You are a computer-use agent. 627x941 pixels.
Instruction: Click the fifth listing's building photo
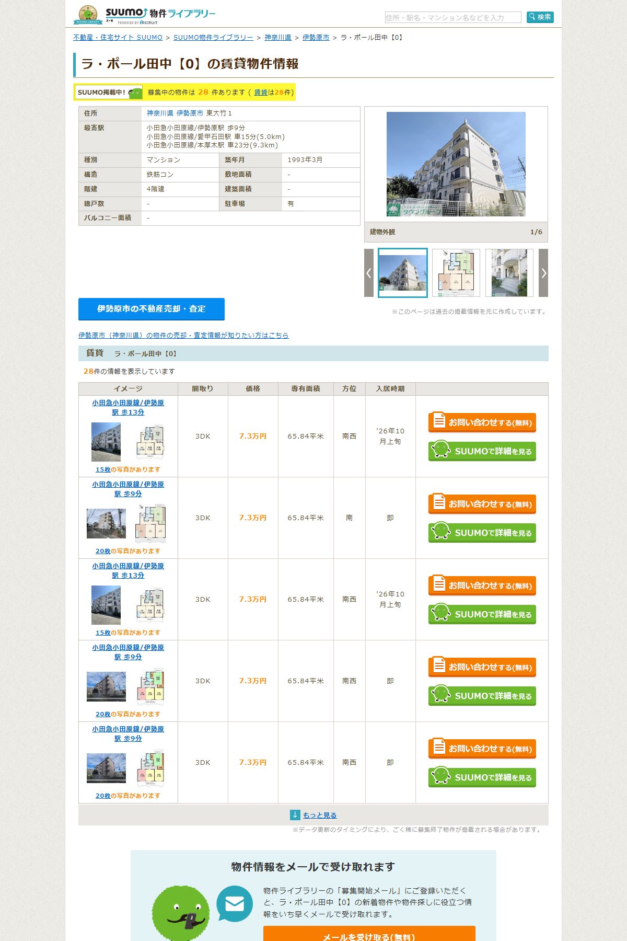(106, 768)
